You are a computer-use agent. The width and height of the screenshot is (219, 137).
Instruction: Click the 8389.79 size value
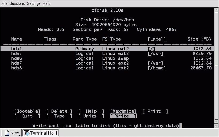coord(202,53)
